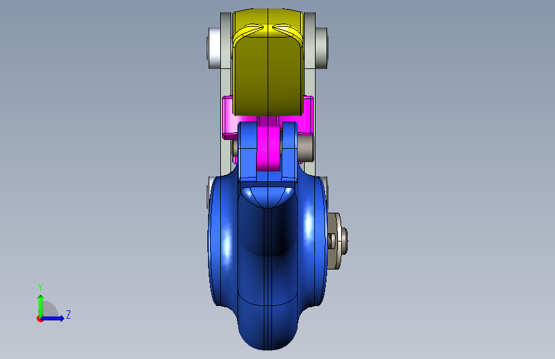Click the blue Z axis arrow of triad

(x=52, y=318)
